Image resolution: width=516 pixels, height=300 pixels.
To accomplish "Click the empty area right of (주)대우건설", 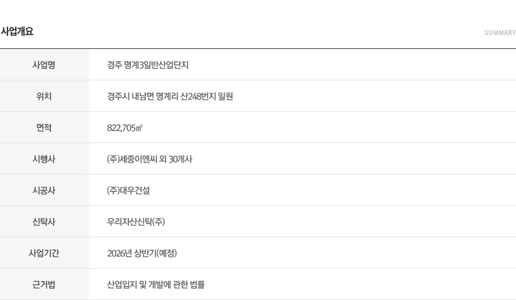I will 332,190.
